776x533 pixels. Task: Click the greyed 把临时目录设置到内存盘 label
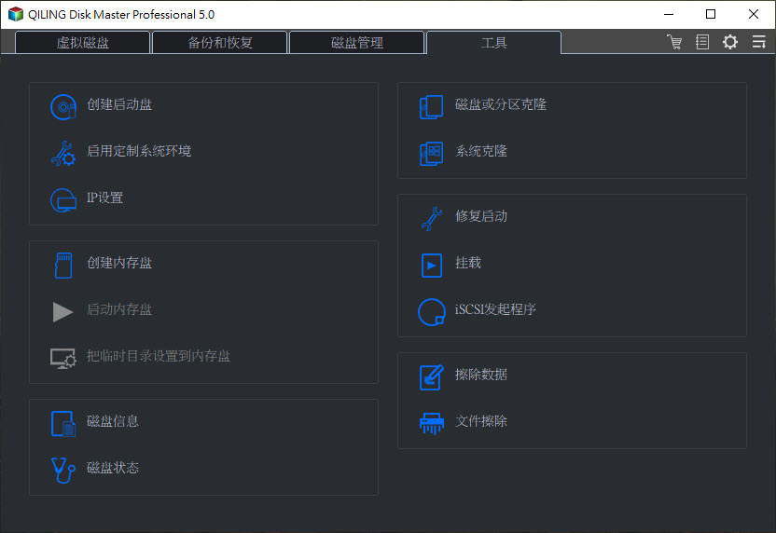click(159, 356)
